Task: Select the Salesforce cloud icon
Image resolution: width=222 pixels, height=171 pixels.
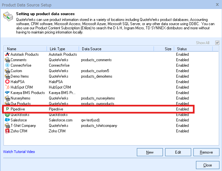Action: (8, 120)
